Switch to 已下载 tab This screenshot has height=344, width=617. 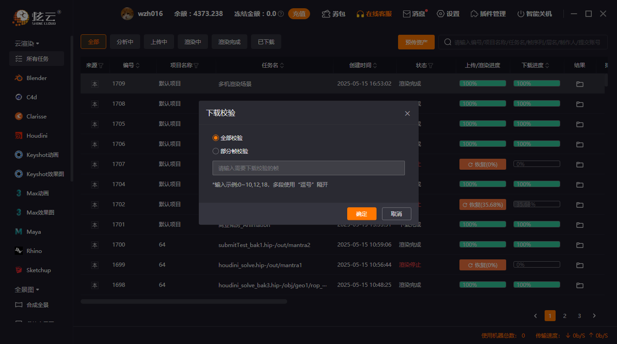tap(266, 42)
